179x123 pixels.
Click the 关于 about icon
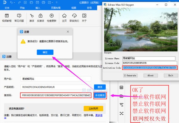[84, 16]
